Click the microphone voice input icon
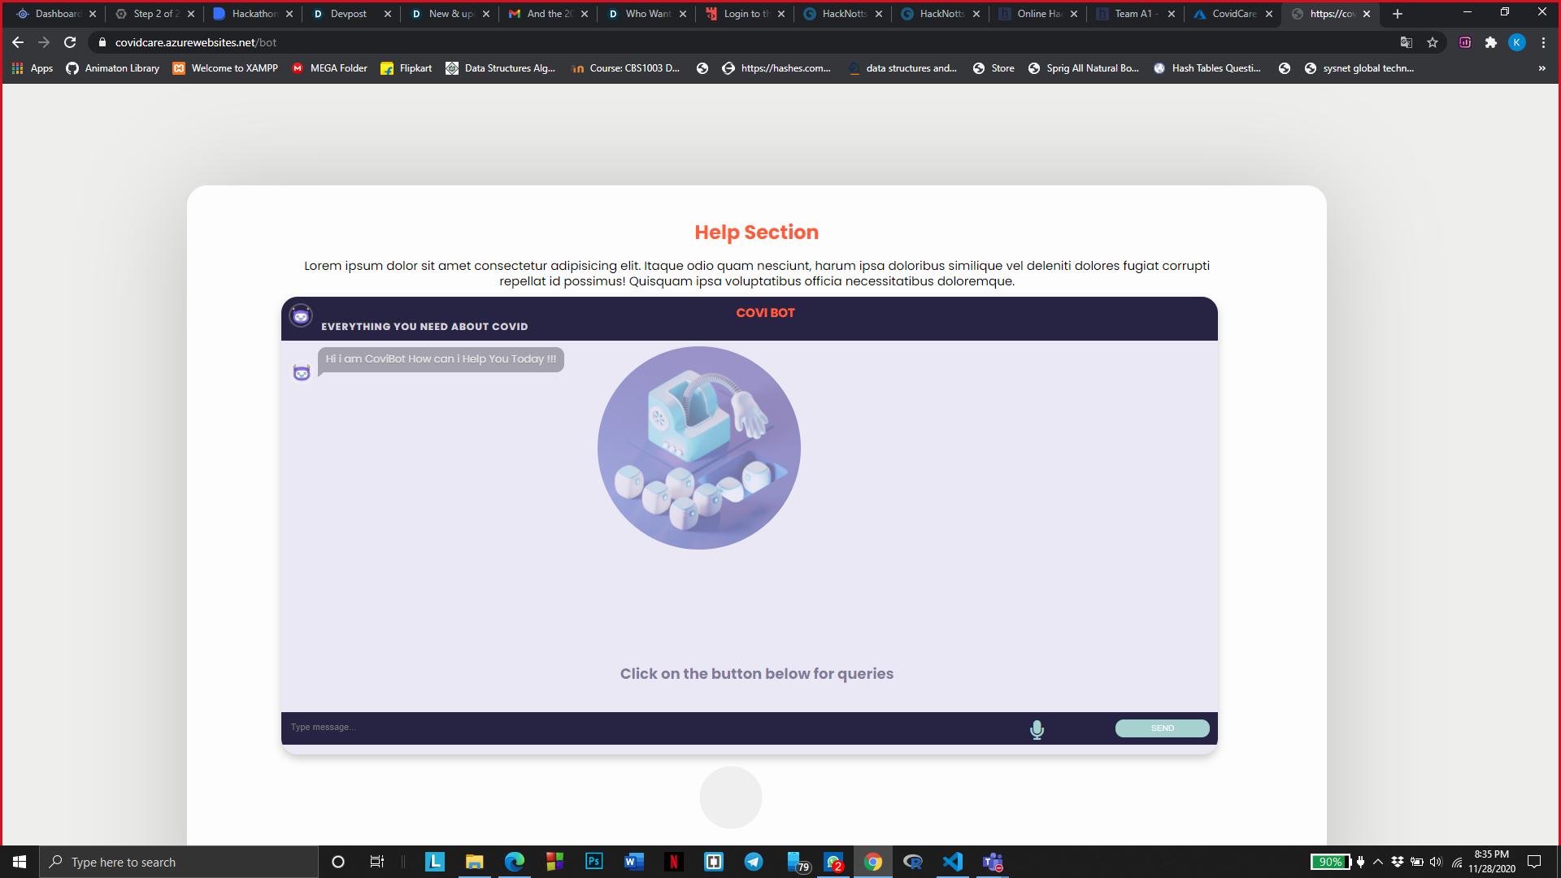 (x=1037, y=729)
